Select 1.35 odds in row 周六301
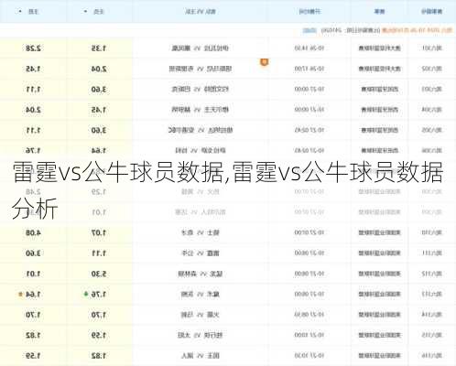The width and height of the screenshot is (456, 366). point(99,48)
